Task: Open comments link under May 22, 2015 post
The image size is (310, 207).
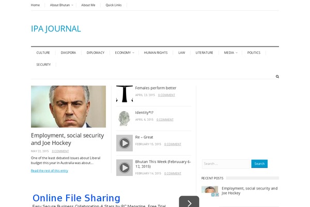Action: click(x=60, y=151)
